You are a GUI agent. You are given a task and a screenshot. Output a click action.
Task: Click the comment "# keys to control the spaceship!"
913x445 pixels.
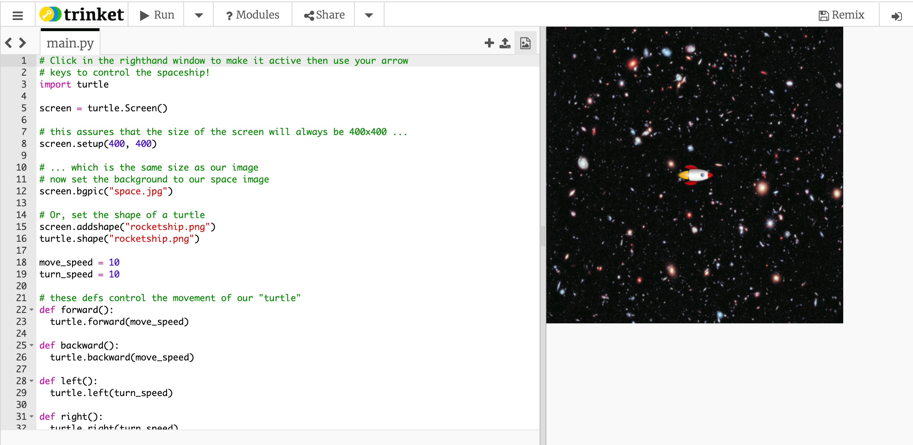click(125, 72)
